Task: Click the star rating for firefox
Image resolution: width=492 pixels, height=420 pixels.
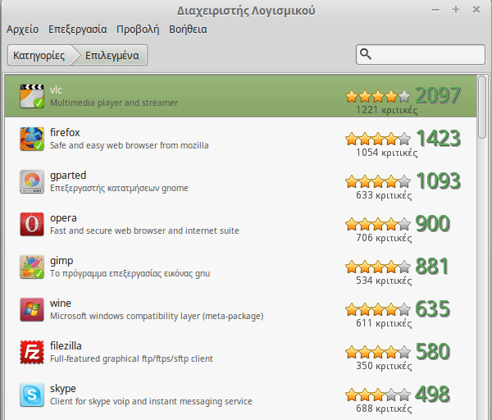Action: (378, 139)
